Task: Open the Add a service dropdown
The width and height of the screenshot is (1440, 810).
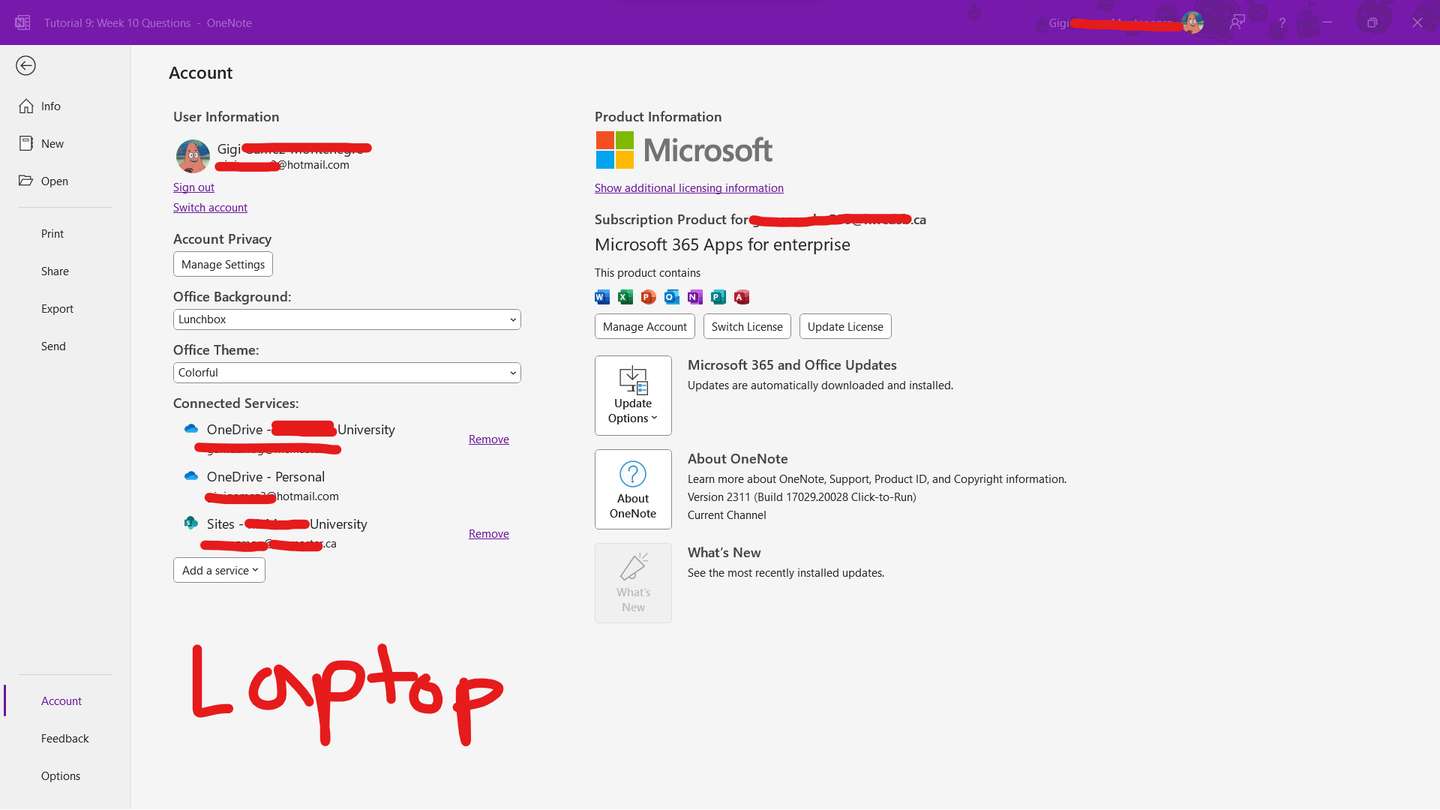Action: coord(219,570)
